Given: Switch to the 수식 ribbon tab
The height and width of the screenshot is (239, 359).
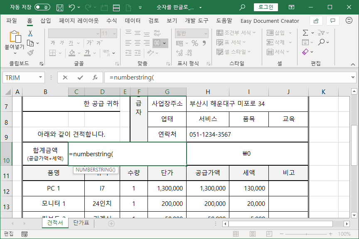Looking at the screenshot, I should (111, 21).
